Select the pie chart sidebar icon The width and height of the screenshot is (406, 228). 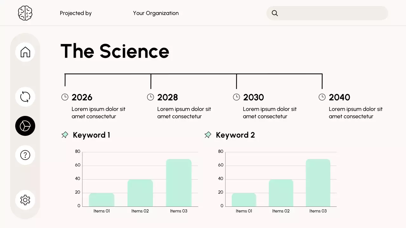tap(25, 126)
